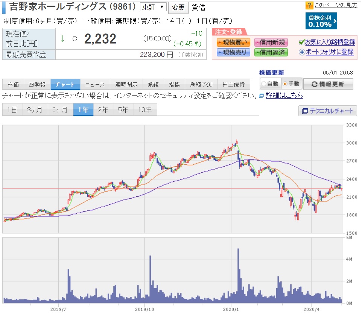The image size is (362, 313).
Task: Select the 2年 chart period
Action: pyautogui.click(x=103, y=109)
